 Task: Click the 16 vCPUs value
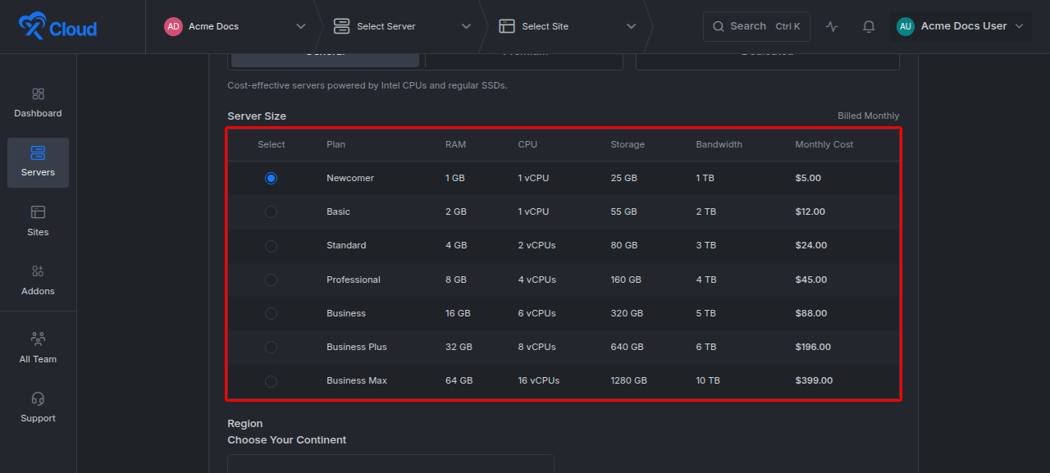pyautogui.click(x=539, y=380)
